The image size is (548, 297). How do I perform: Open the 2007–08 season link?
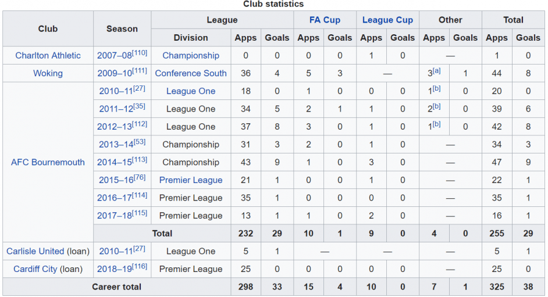pos(114,55)
